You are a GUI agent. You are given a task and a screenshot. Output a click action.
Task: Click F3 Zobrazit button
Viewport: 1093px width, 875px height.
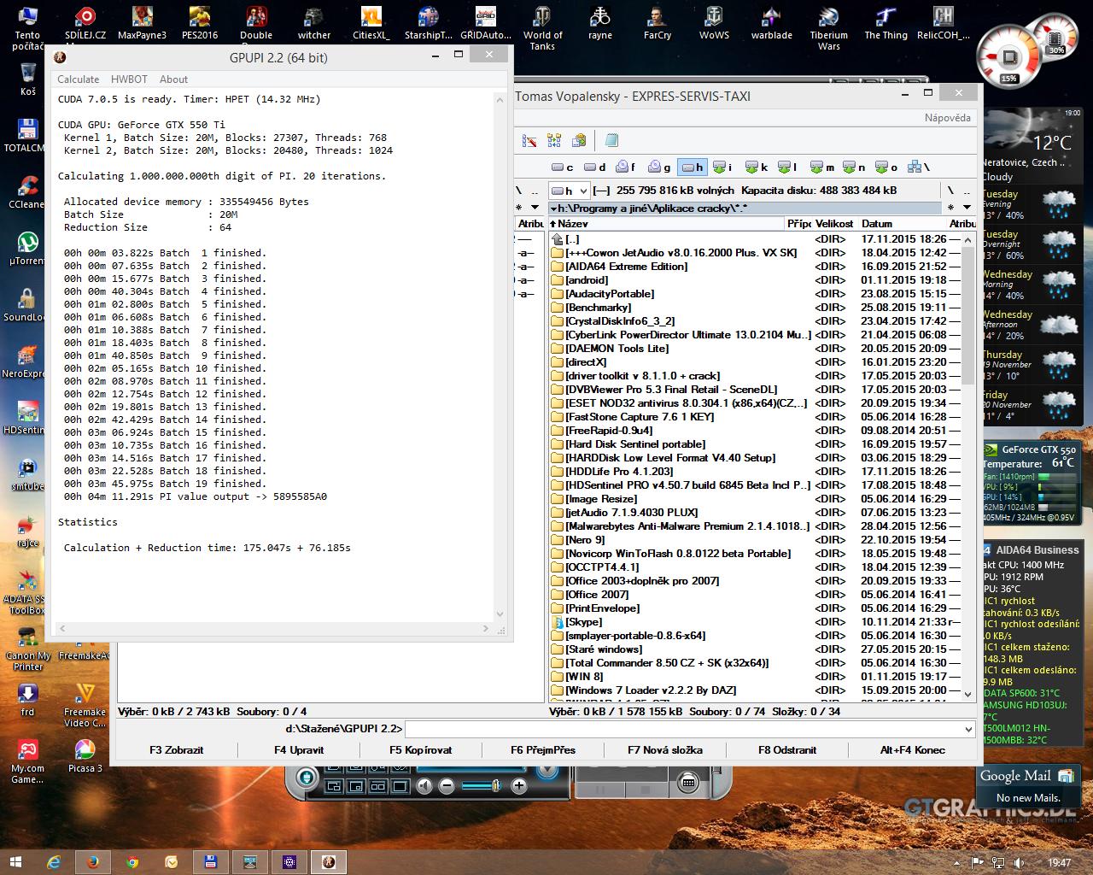177,750
